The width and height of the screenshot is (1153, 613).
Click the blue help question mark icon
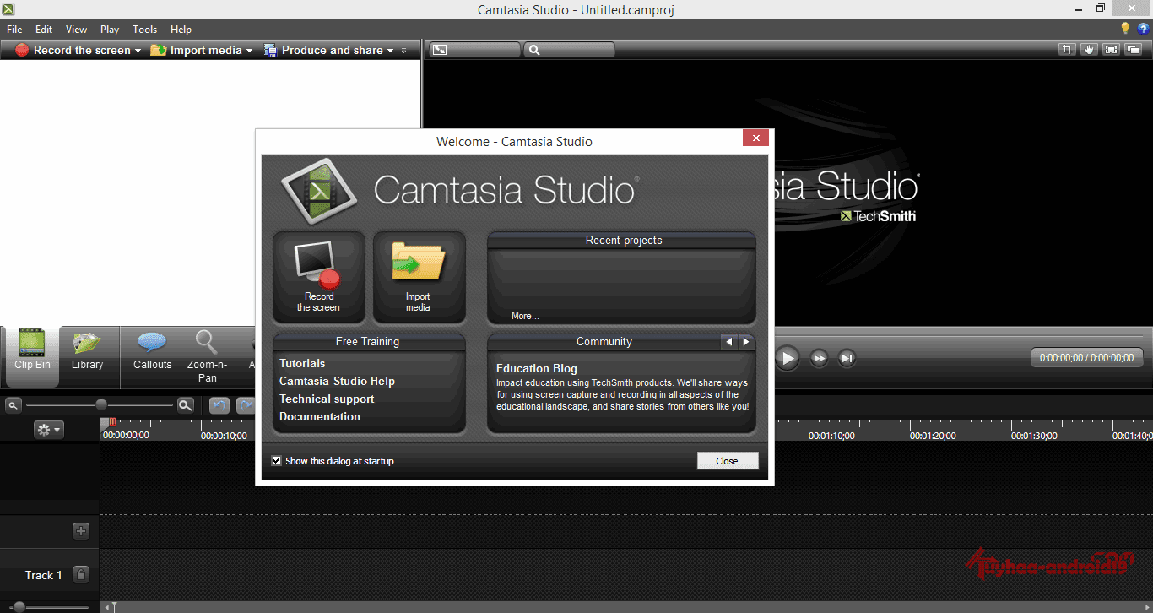tap(1143, 30)
